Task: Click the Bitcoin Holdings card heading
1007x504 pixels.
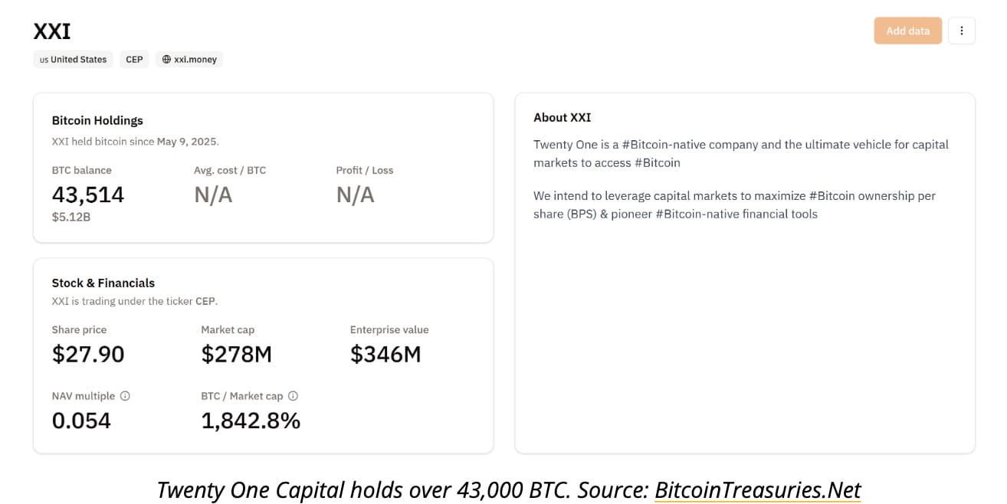Action: click(97, 120)
